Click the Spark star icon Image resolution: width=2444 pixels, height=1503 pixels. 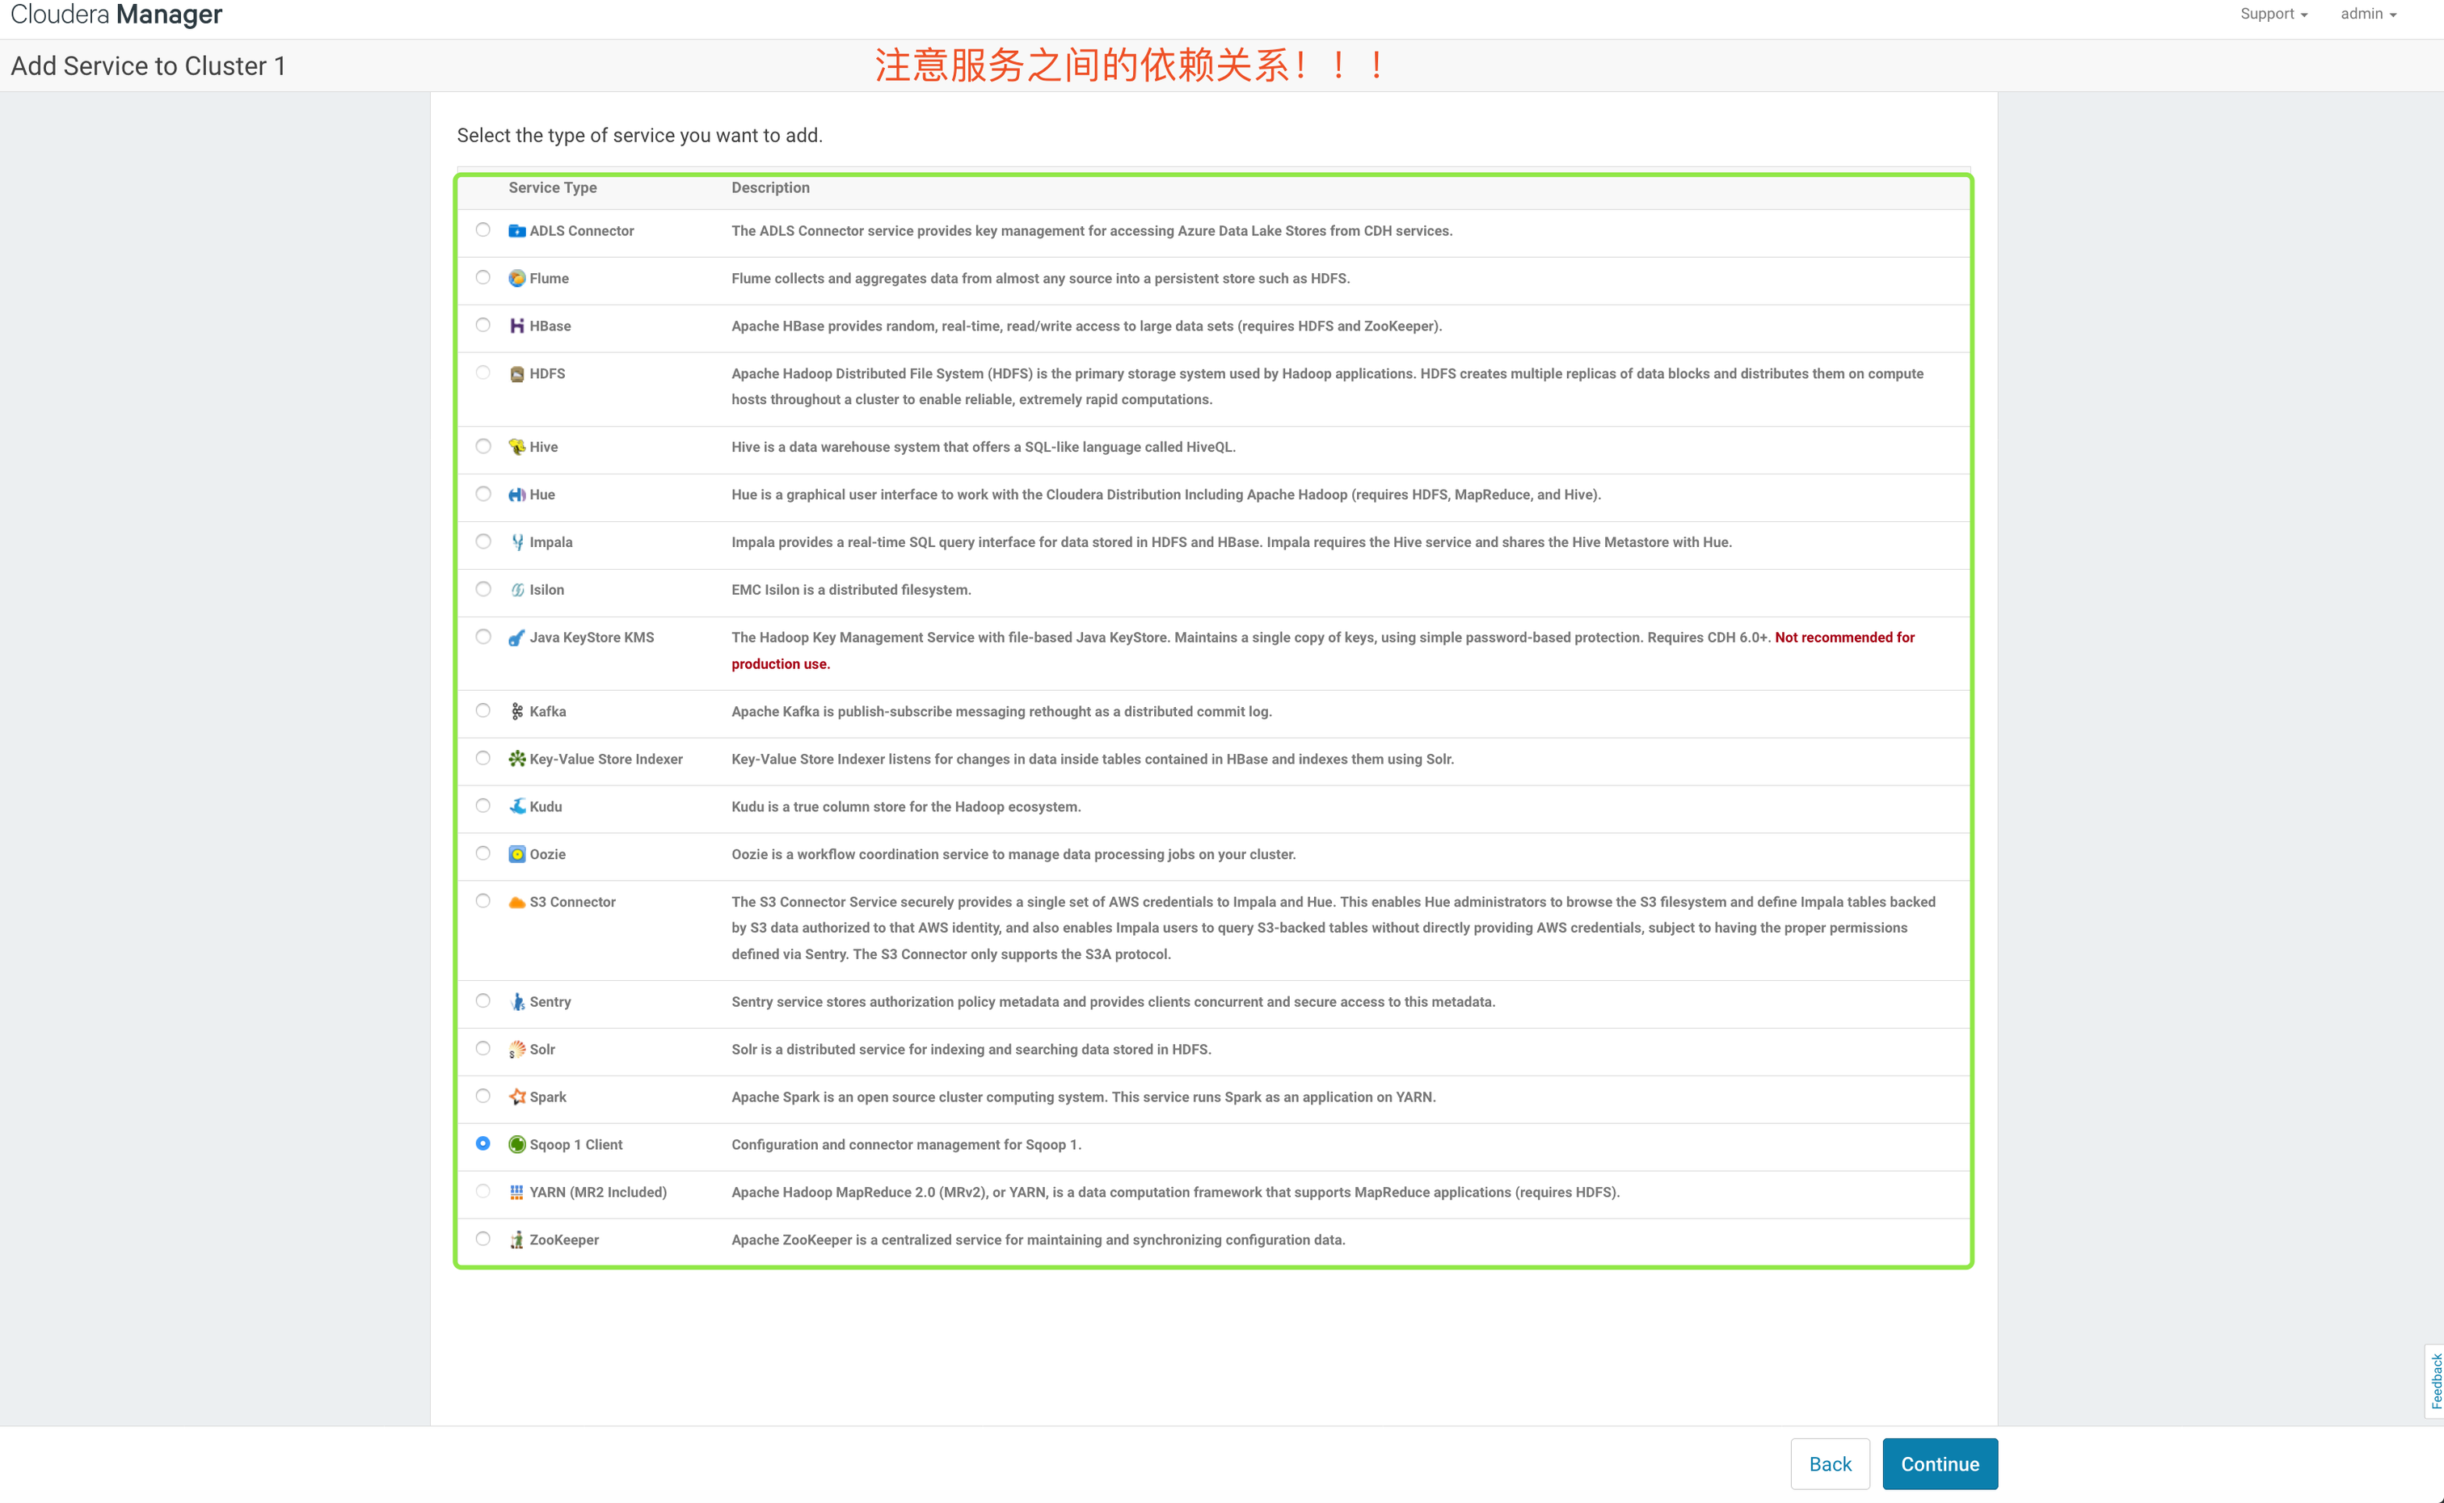coord(516,1097)
